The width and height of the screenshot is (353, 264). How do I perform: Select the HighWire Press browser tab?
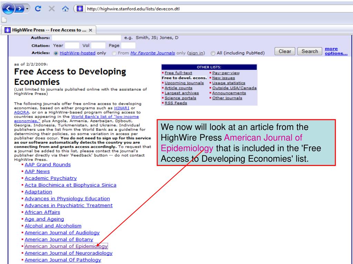(x=49, y=30)
